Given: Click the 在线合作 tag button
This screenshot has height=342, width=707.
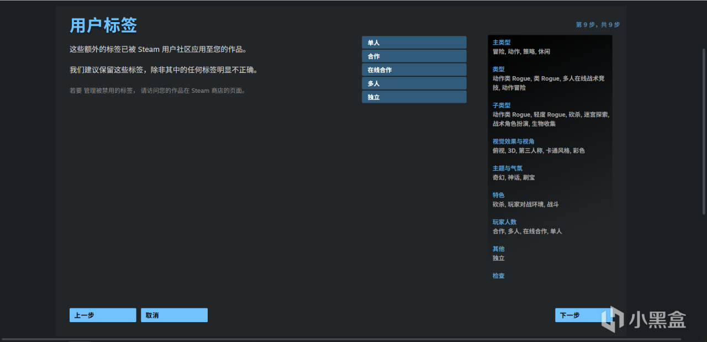Looking at the screenshot, I should pos(414,70).
